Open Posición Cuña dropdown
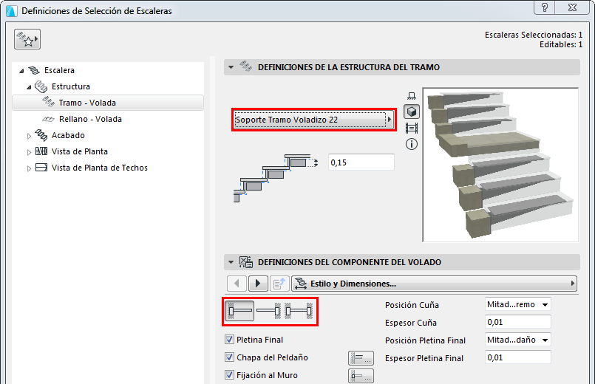This screenshot has width=595, height=384. (517, 304)
